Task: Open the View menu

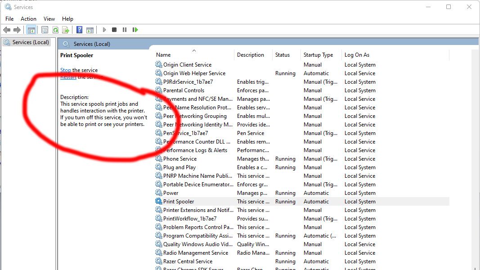Action: [49, 19]
